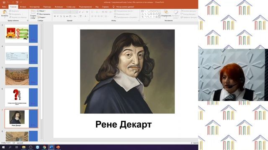Image resolution: width=268 pixels, height=150 pixels.
Task: Click Восстановить reset slide button
Action: (44, 14)
